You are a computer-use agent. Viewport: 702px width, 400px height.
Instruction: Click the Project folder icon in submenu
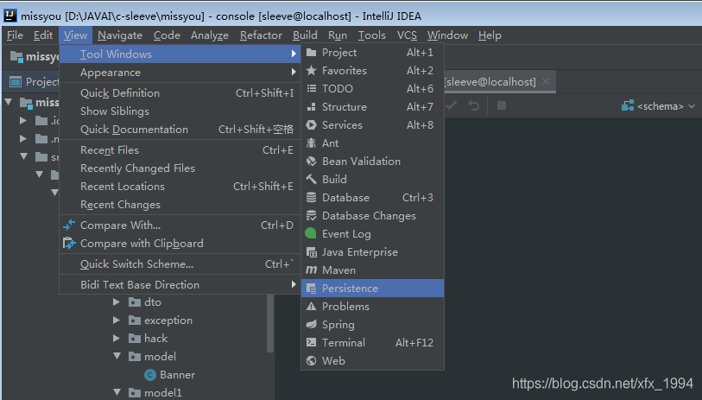pyautogui.click(x=311, y=53)
